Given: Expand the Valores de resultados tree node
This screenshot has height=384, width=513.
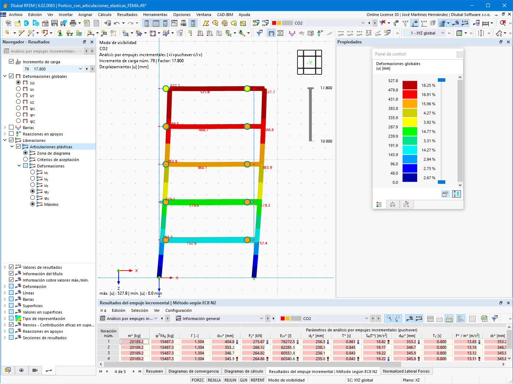Looking at the screenshot, I should point(5,267).
